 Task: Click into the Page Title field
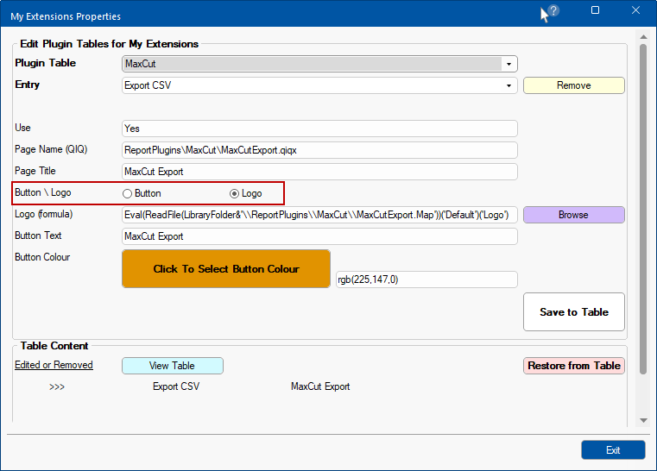tap(319, 172)
